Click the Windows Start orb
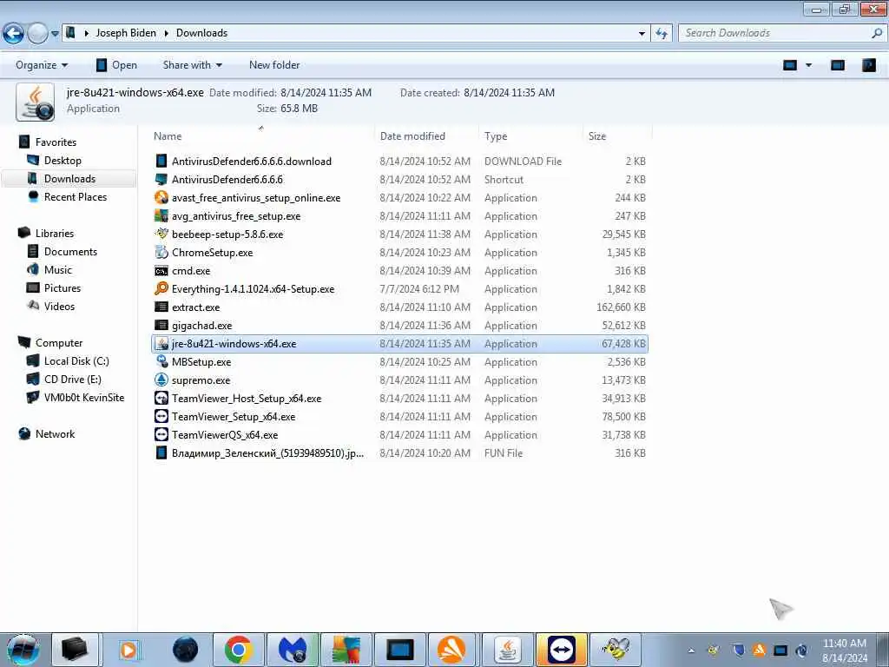 [23, 650]
